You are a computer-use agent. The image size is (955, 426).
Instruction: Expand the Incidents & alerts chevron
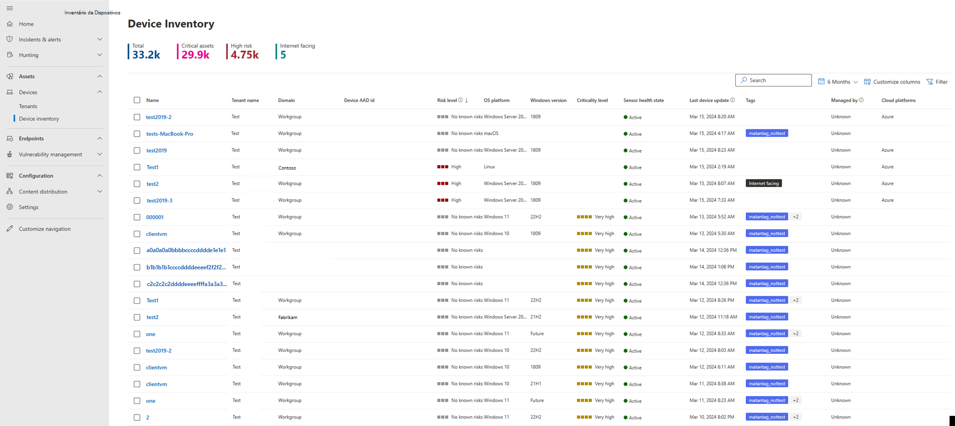(100, 39)
